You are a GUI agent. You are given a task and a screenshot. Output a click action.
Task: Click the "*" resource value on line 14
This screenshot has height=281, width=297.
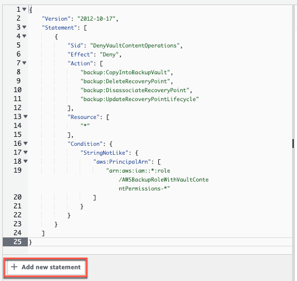[x=85, y=125]
